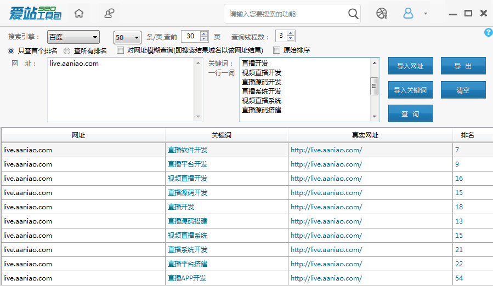Open the 直播软件开发 keyword link
This screenshot has width=493, height=286.
[188, 150]
